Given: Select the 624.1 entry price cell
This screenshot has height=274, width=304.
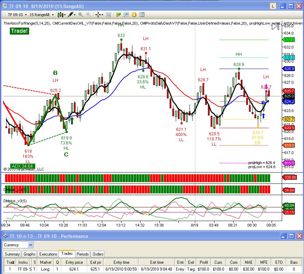Looking at the screenshot, I should pyautogui.click(x=74, y=269).
